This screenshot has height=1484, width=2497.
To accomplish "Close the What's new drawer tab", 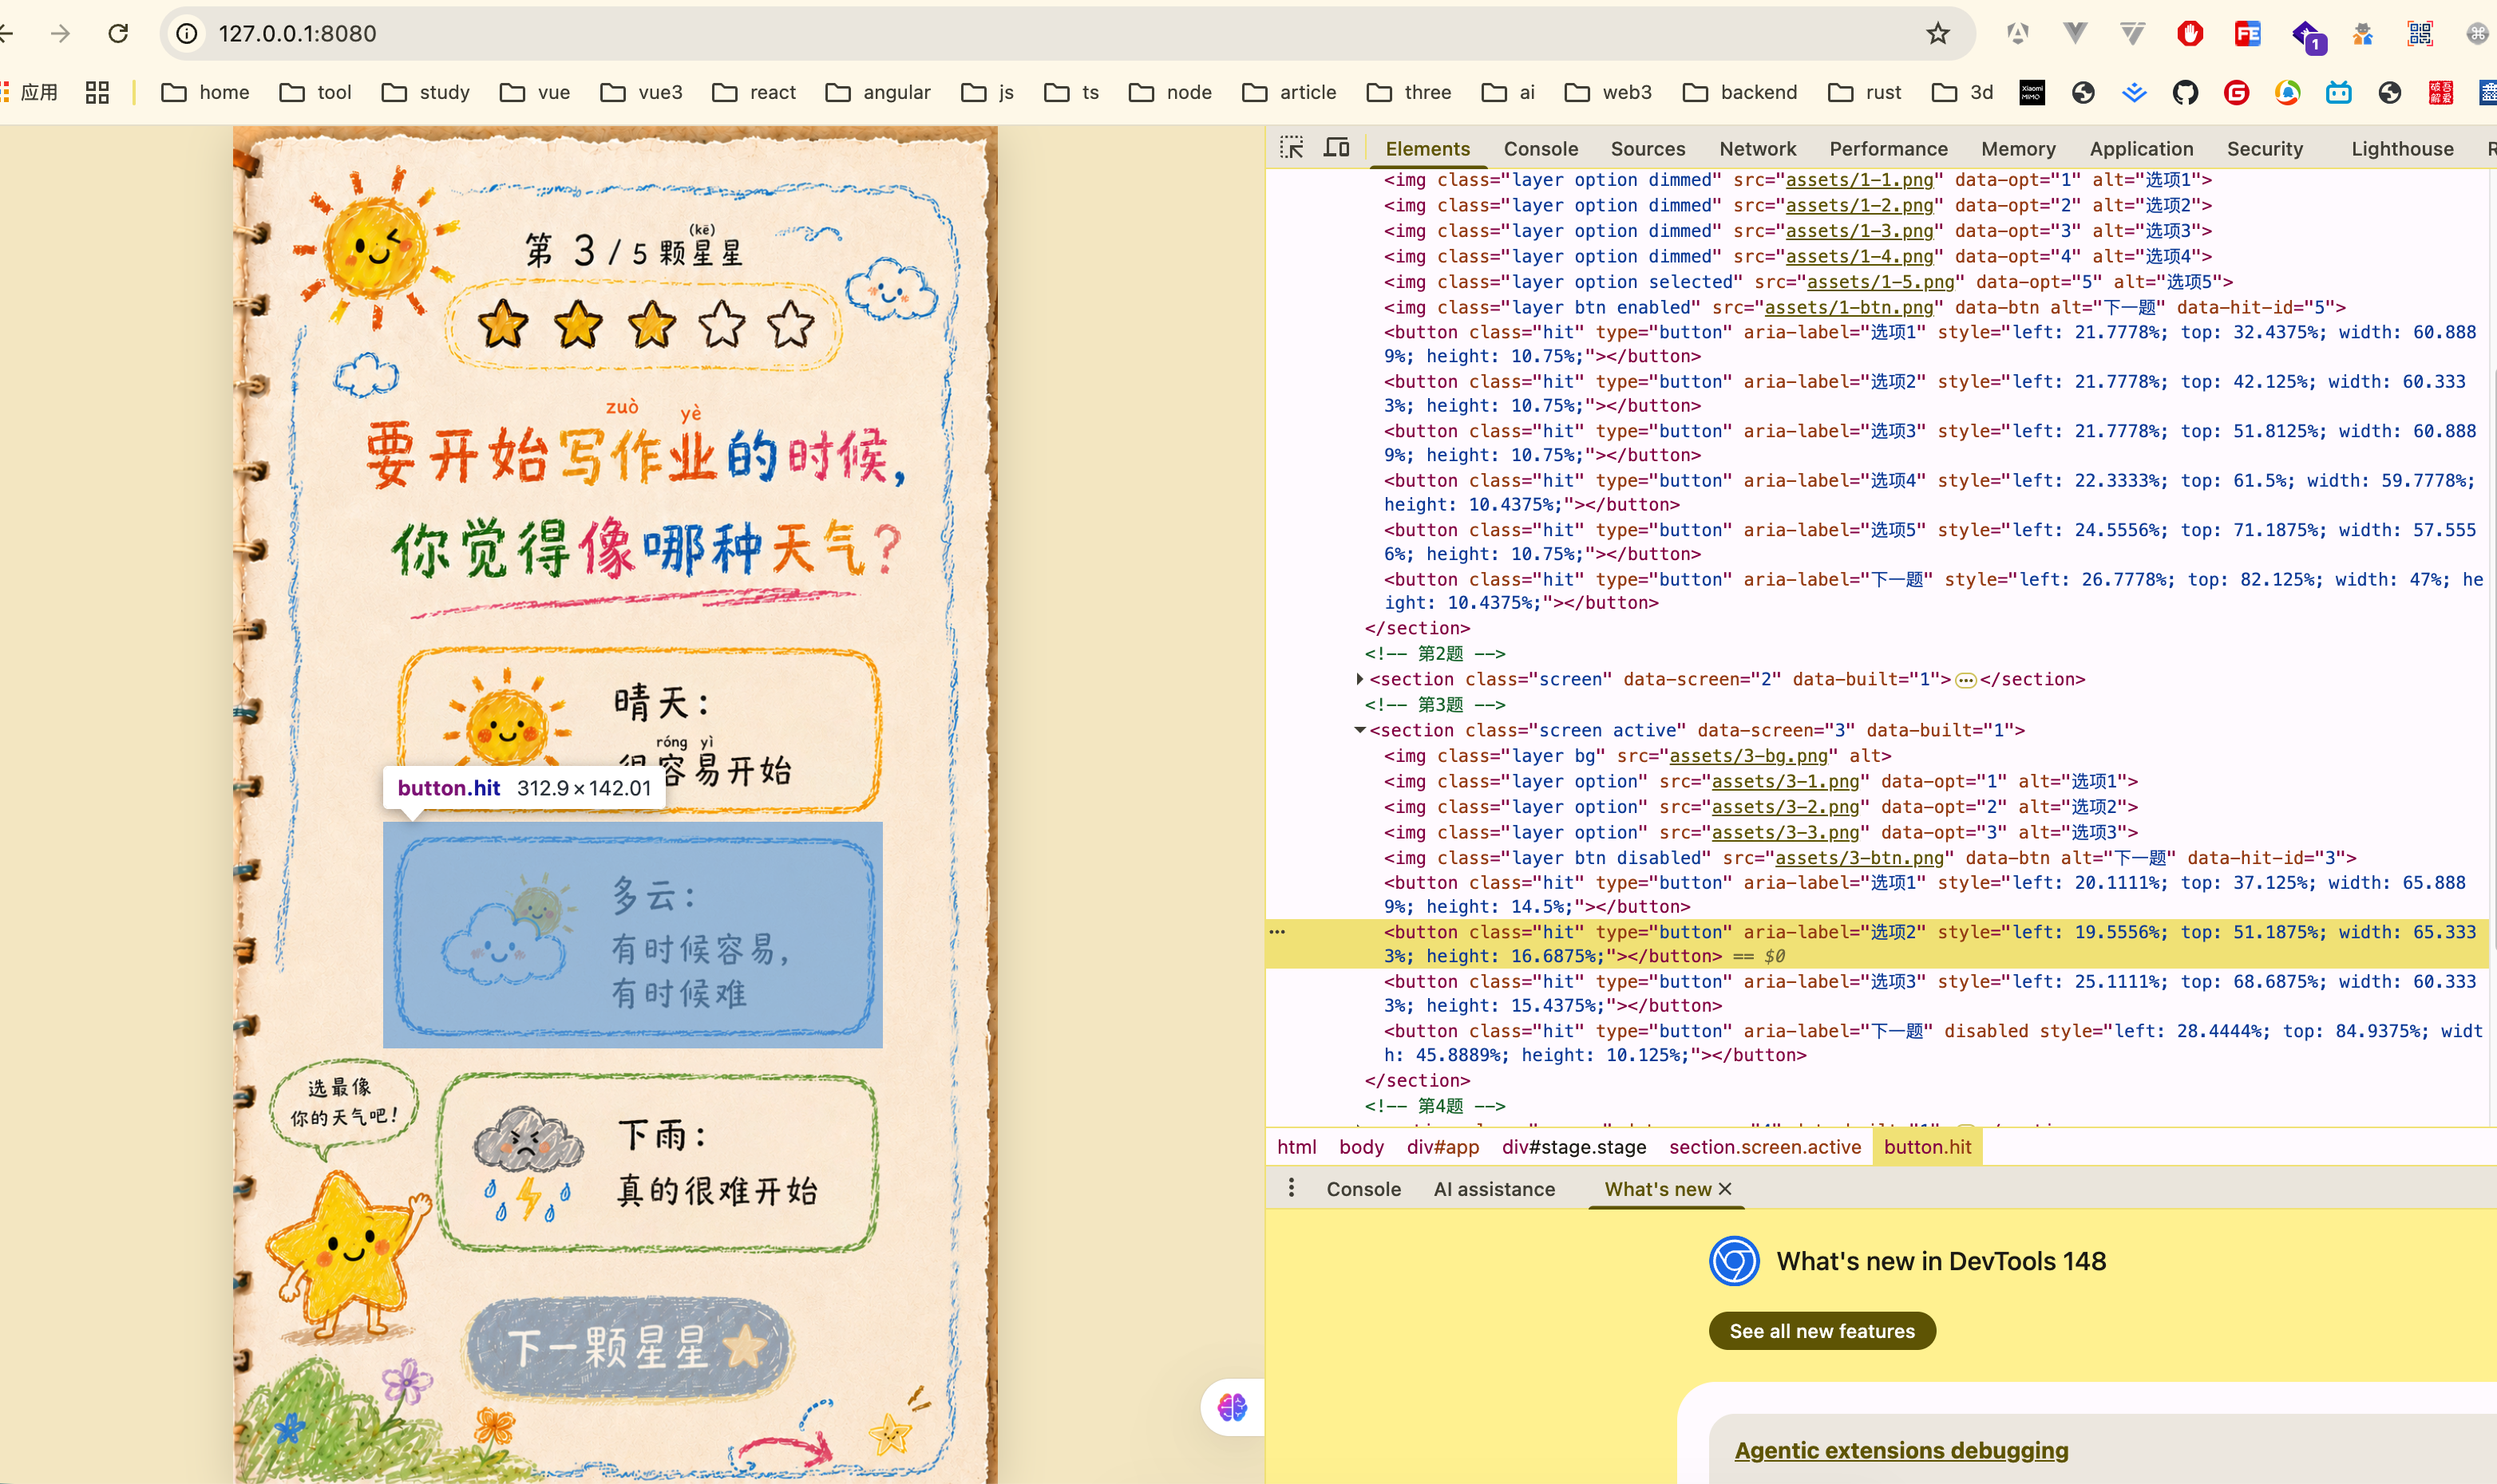I will [1725, 1189].
